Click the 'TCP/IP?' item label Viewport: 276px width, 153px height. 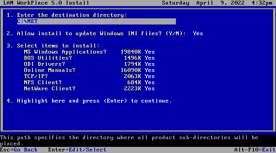point(36,76)
